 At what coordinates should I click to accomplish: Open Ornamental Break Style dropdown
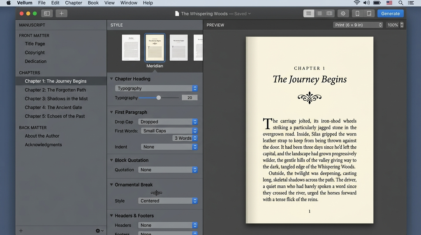tap(168, 200)
